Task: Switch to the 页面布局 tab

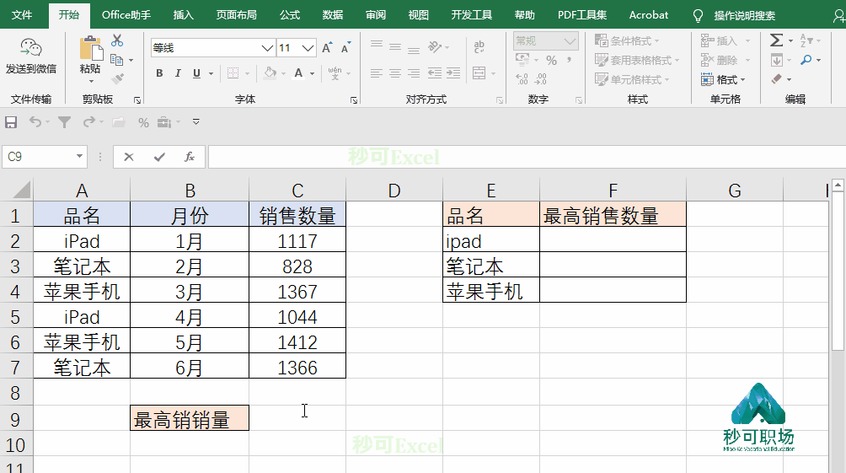Action: click(x=236, y=14)
